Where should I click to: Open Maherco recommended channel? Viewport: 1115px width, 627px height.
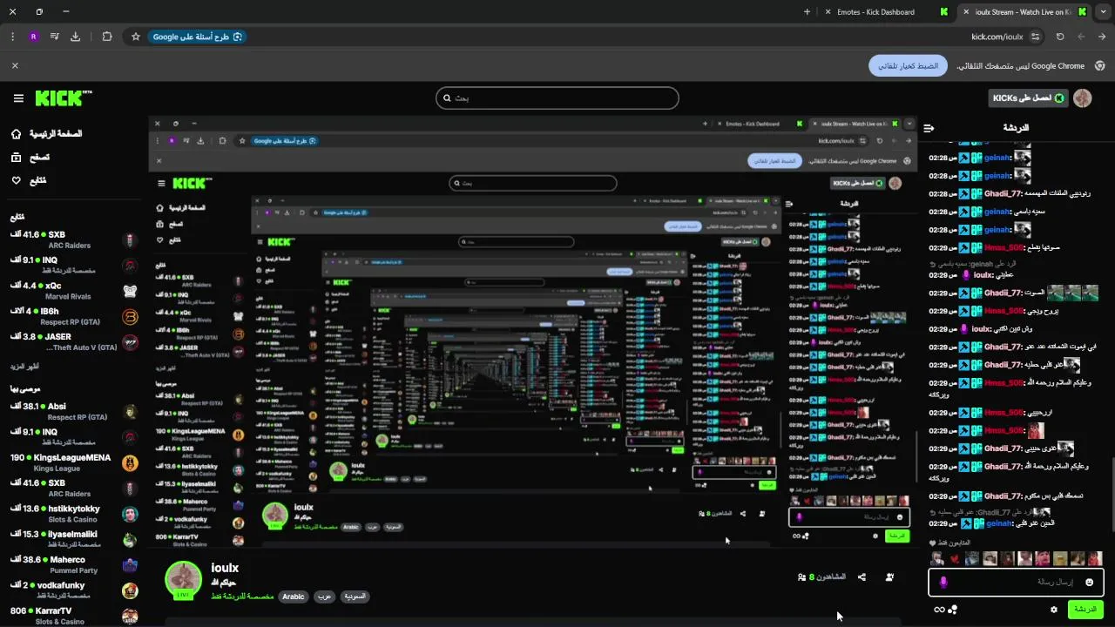coord(74,564)
